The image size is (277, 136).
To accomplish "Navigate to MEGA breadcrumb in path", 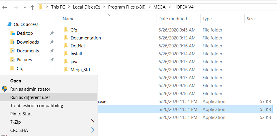I will coord(159,7).
